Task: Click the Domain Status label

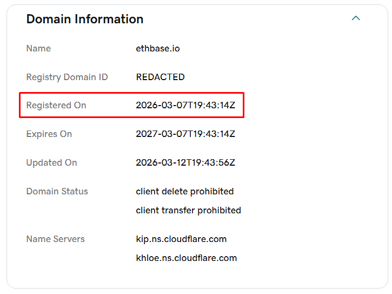Action: click(57, 191)
